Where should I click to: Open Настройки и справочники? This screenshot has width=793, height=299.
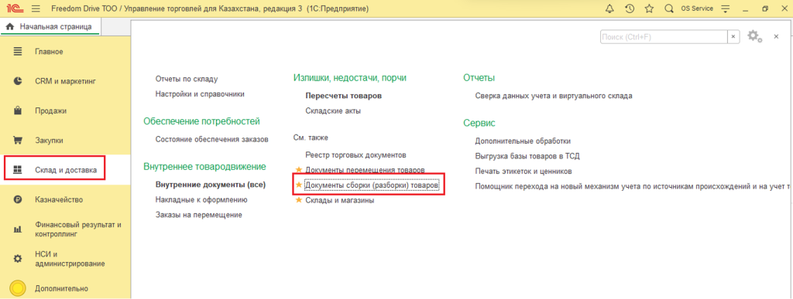pos(201,93)
